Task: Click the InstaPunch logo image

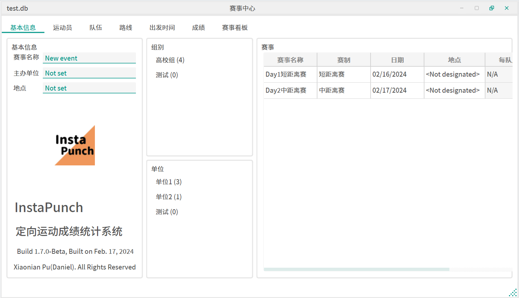Action: click(75, 145)
